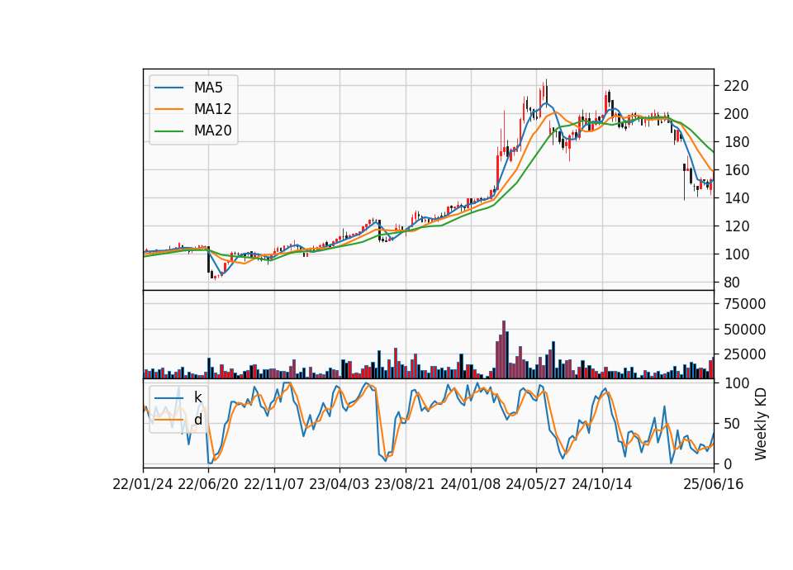Screen dimensions: 793x570
Task: Click the 160 price axis label
Action: (736, 170)
